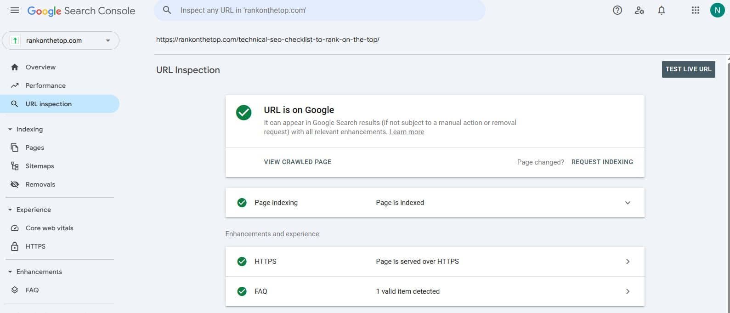The image size is (730, 313).
Task: Collapse the Enhancements section
Action: (10, 272)
